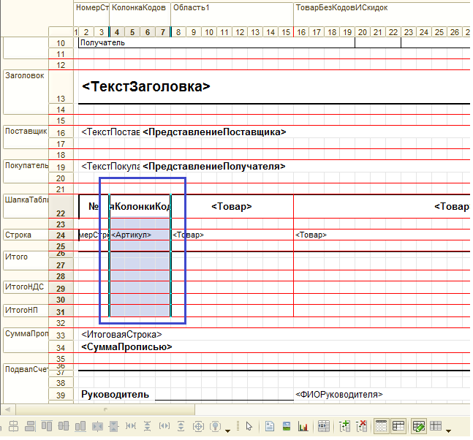Click the insert picture icon
Image resolution: width=473 pixels, height=440 pixels.
[287, 426]
